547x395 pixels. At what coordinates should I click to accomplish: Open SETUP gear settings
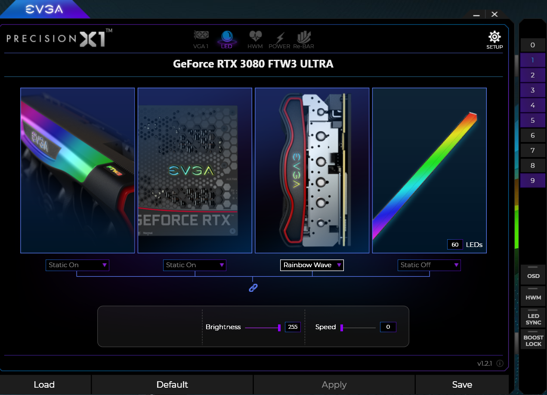(494, 40)
